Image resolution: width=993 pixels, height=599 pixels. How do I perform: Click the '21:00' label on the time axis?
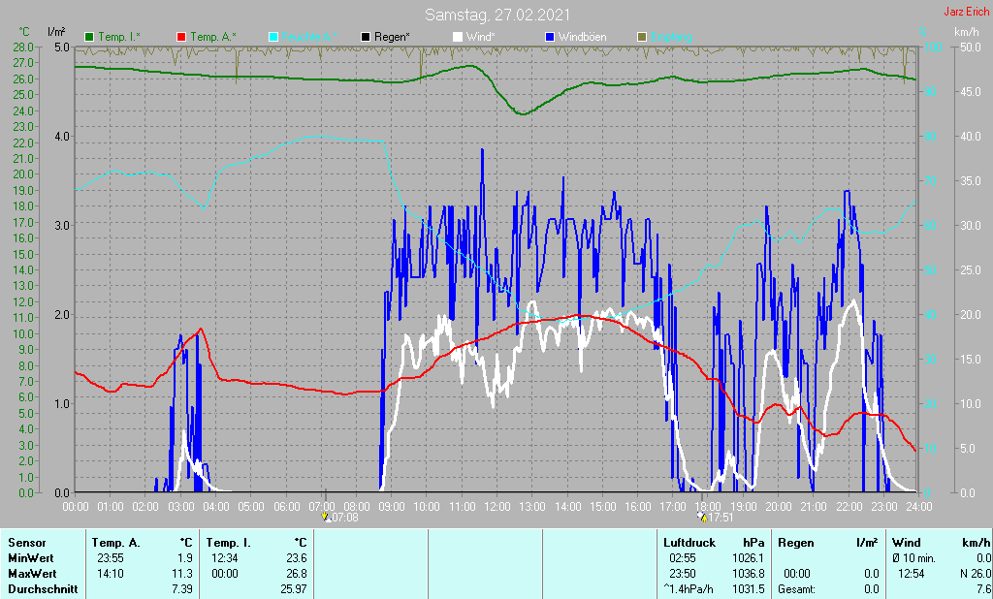(x=814, y=507)
